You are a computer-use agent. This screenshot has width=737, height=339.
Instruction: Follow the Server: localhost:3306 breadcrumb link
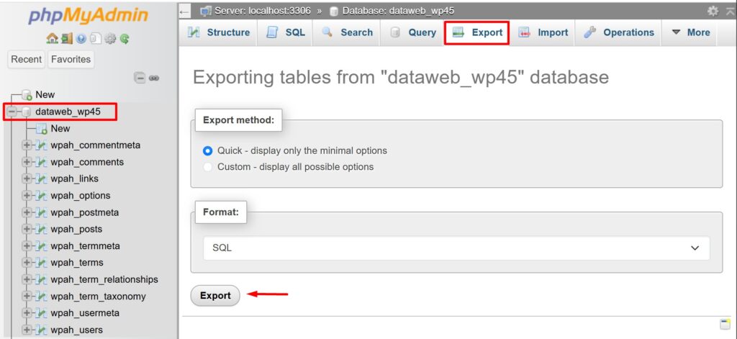coord(262,11)
